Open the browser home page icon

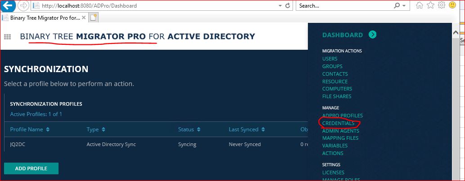point(420,6)
